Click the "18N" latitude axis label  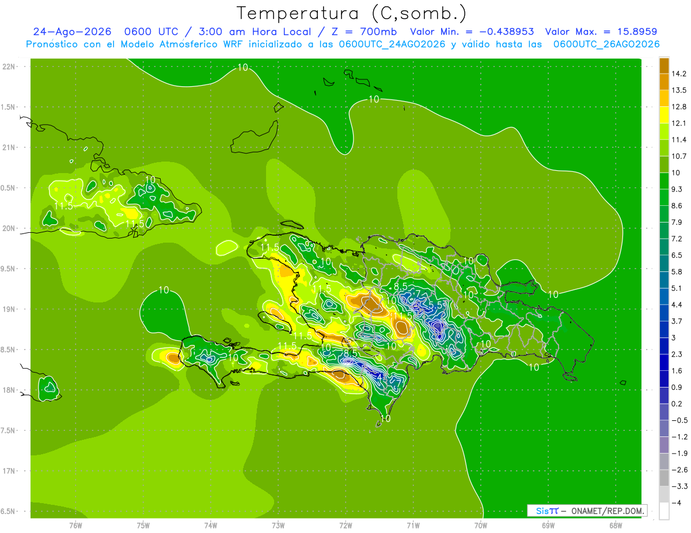9,390
